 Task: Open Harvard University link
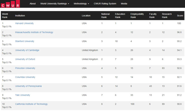pos(24,23)
